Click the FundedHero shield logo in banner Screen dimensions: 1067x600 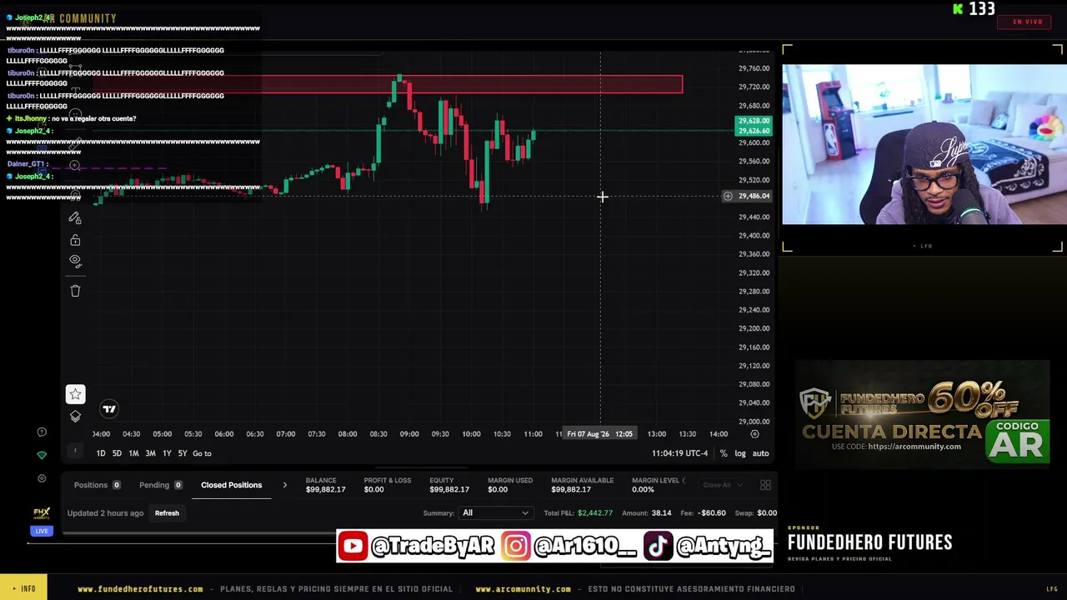click(x=815, y=404)
